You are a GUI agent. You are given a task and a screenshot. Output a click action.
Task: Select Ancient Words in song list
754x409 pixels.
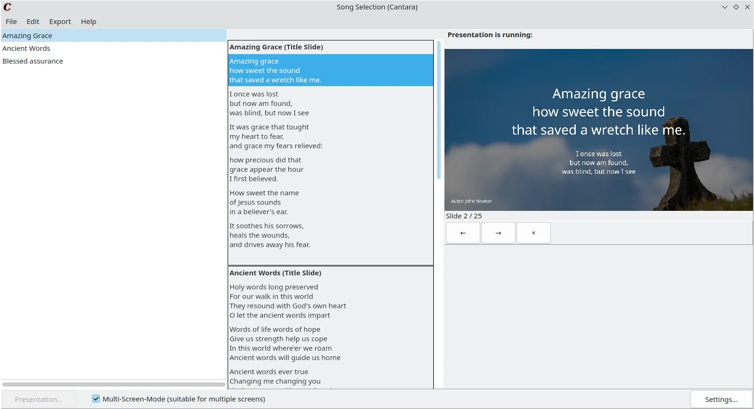tap(113, 48)
